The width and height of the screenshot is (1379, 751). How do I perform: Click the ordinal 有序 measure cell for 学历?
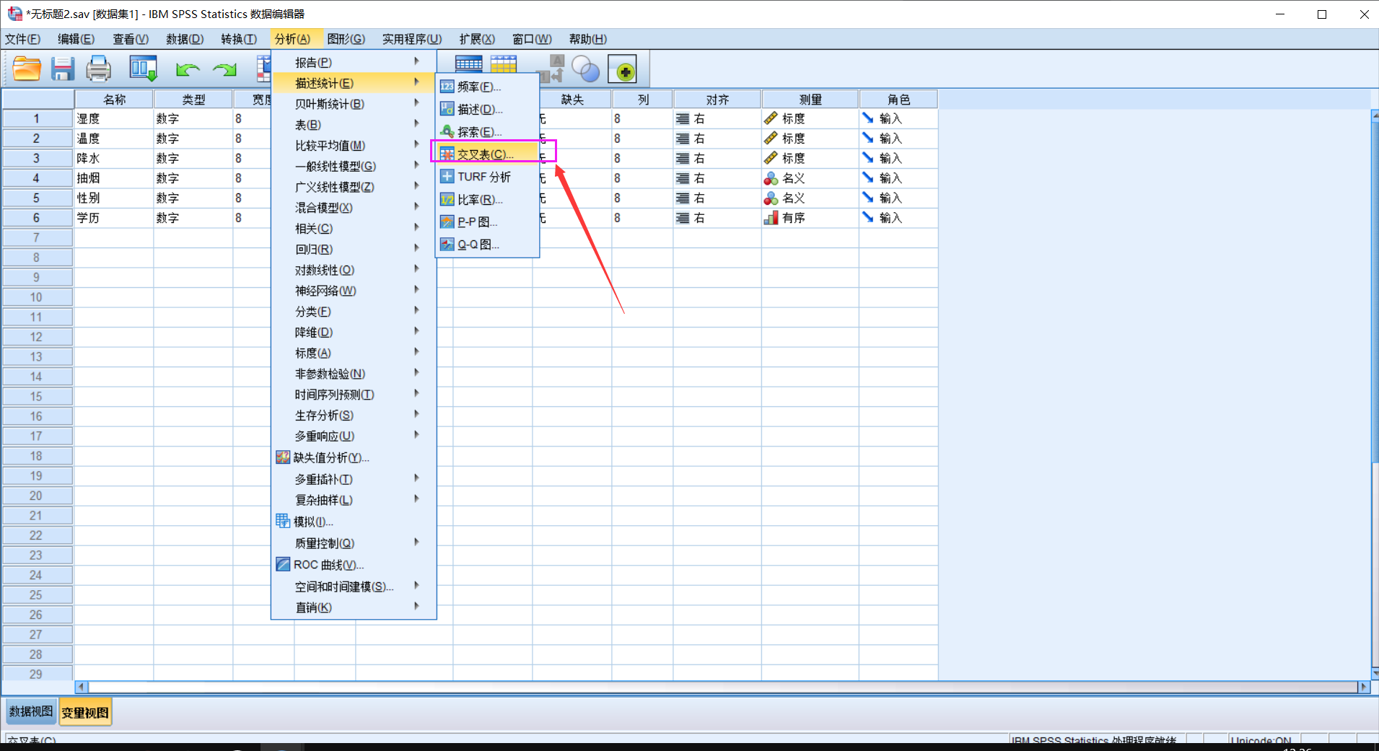coord(810,218)
